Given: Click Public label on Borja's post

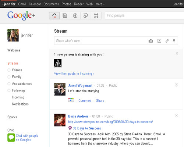Looking at the screenshot, I should click(109, 116).
